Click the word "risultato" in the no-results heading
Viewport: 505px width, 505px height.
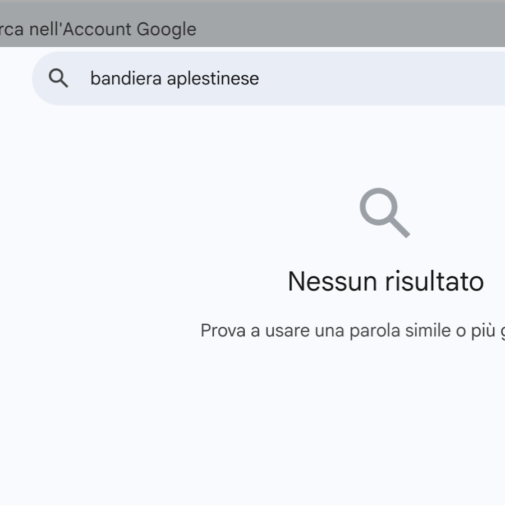click(x=434, y=281)
